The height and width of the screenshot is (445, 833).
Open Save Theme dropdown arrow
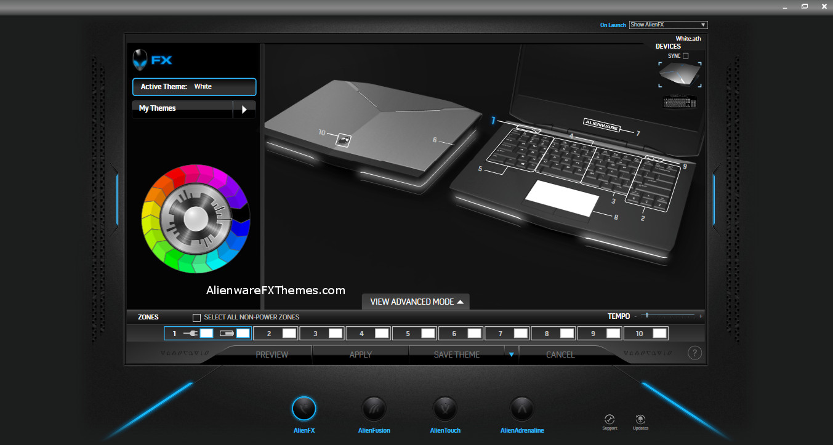(511, 355)
